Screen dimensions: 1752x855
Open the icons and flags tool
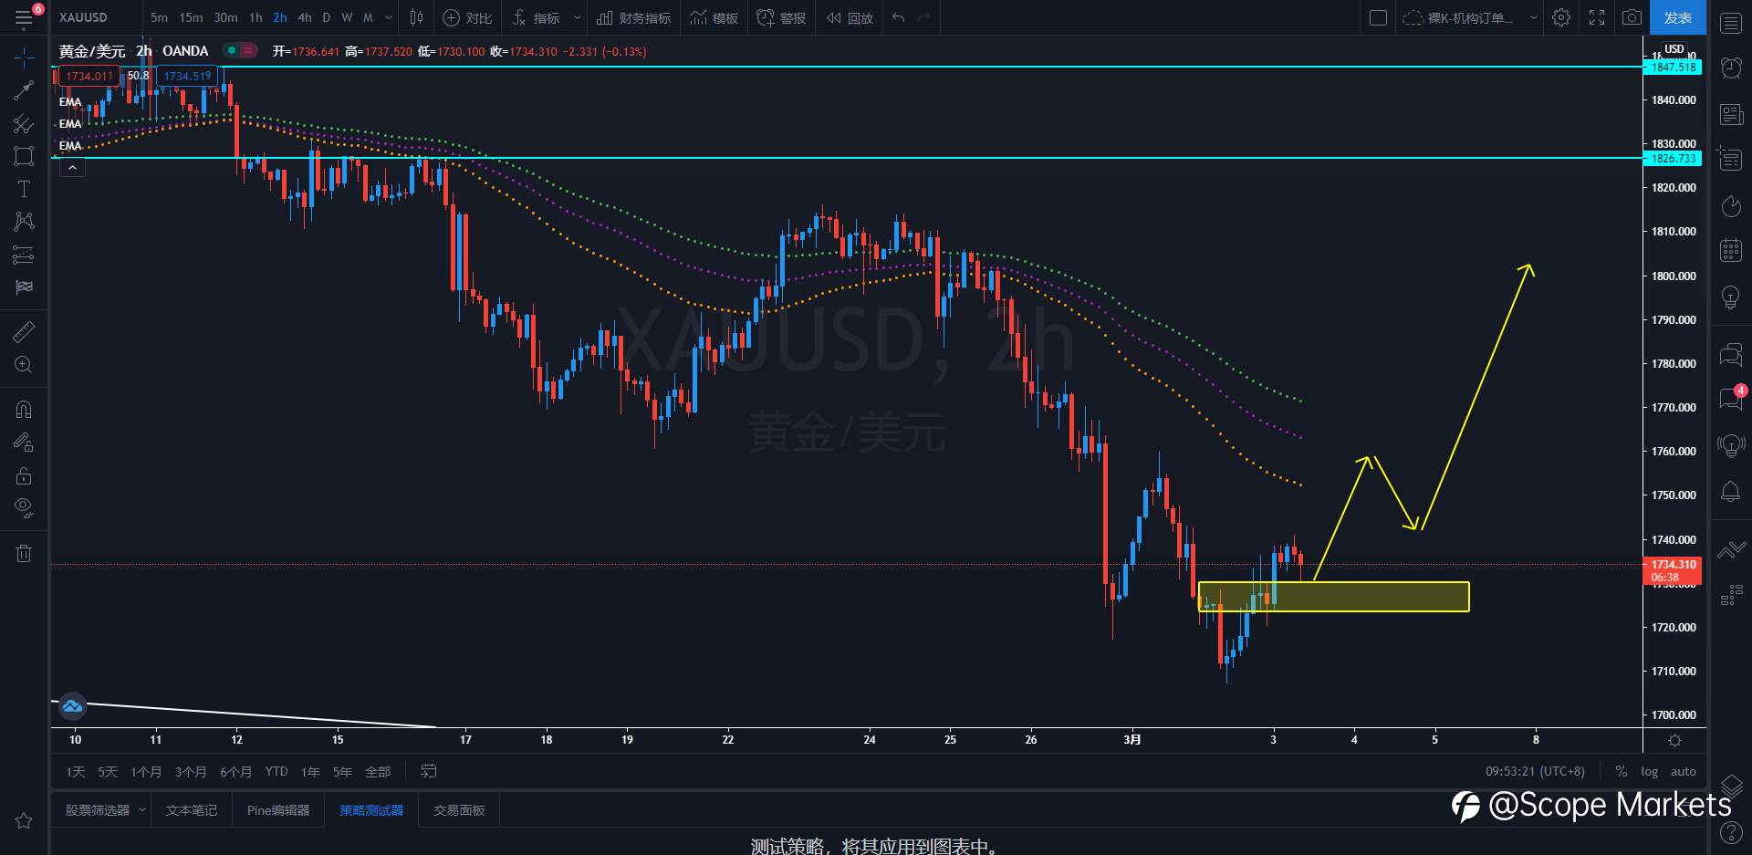click(x=24, y=287)
